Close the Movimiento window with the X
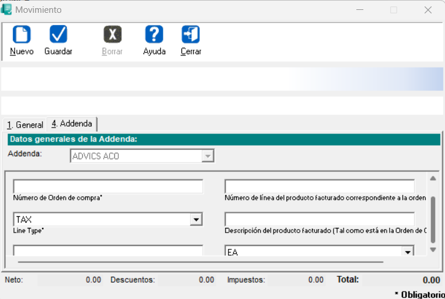The image size is (445, 299). click(428, 10)
